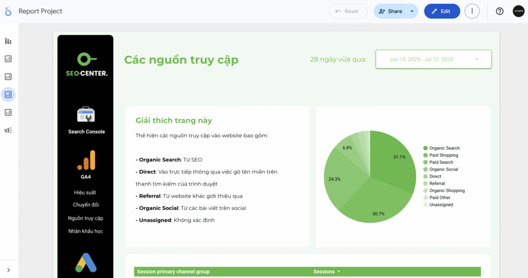This screenshot has width=528, height=278.
Task: Click the GA4 bar chart icon
Action: [86, 160]
